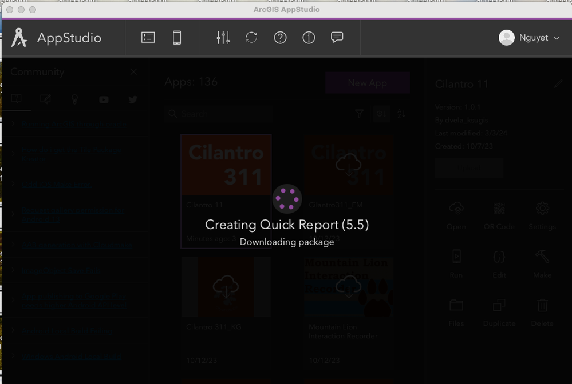Select the Community blog edit tab icon

[x=46, y=99]
